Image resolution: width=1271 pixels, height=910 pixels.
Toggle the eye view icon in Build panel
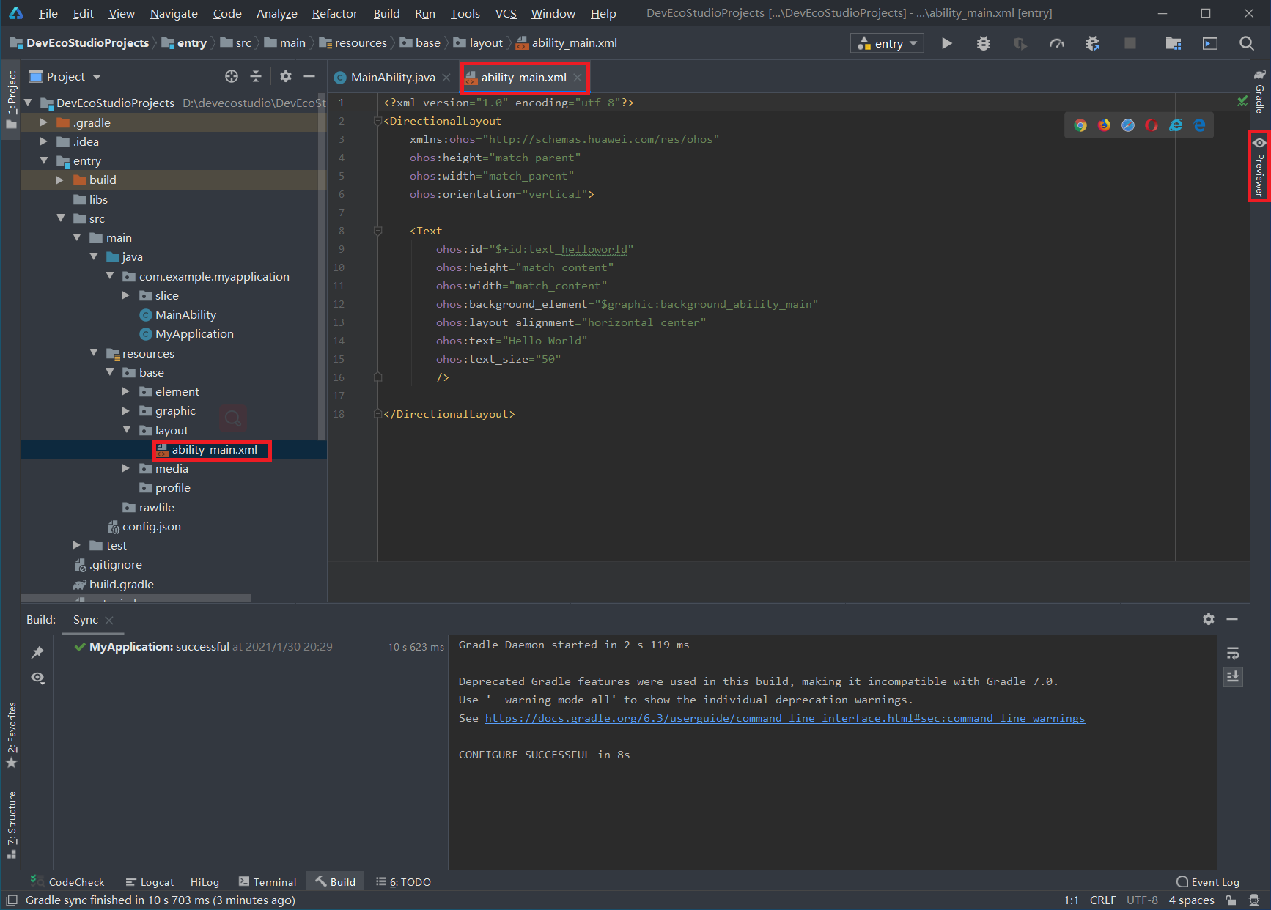coord(37,678)
